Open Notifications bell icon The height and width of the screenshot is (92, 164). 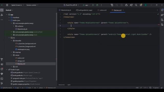click(162, 10)
